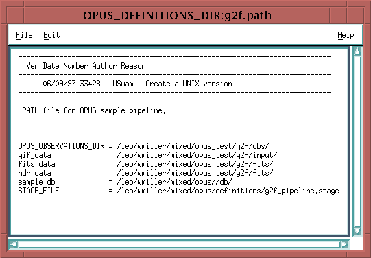Click the sample_db variable name
Image resolution: width=371 pixels, height=258 pixels.
[36, 182]
